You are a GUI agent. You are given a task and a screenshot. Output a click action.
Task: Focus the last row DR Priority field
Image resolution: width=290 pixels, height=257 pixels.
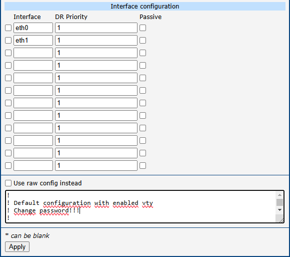pyautogui.click(x=96, y=166)
